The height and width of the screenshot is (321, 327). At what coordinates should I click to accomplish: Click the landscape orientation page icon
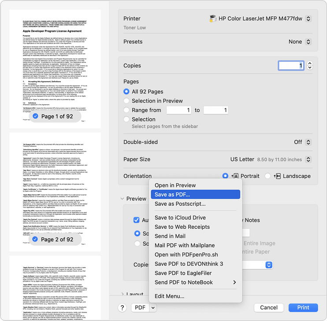click(x=277, y=176)
